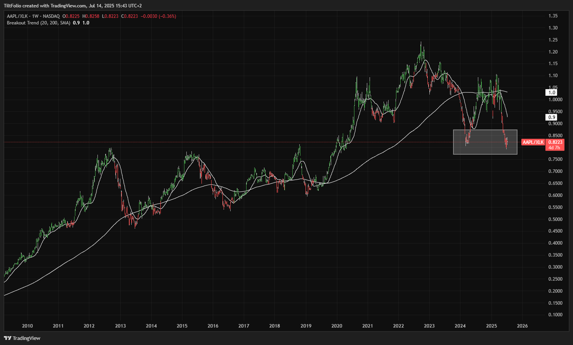Click the red 0.8223 last price tag
Viewport: 573px width, 345px height.
tap(555, 142)
